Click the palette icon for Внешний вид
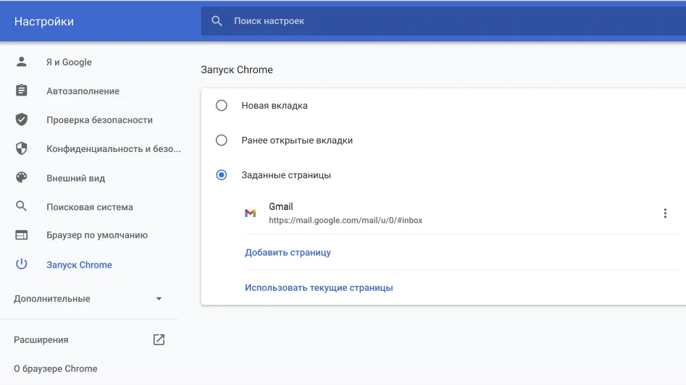The height and width of the screenshot is (385, 686). pos(22,178)
